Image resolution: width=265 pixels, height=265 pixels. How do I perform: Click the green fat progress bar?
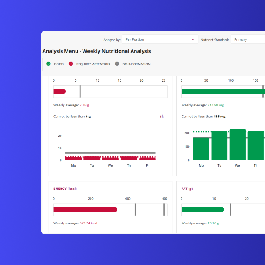coord(202,209)
